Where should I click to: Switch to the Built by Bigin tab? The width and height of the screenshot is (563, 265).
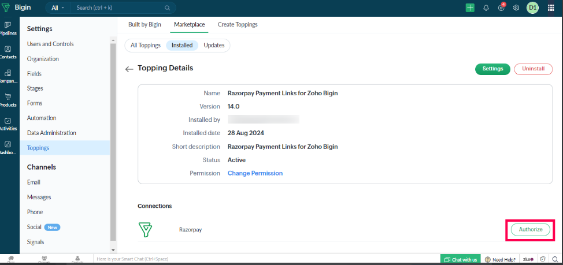click(145, 24)
